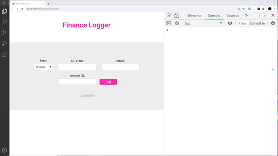
Task: Click the Amount (£) input field
Action: click(77, 82)
